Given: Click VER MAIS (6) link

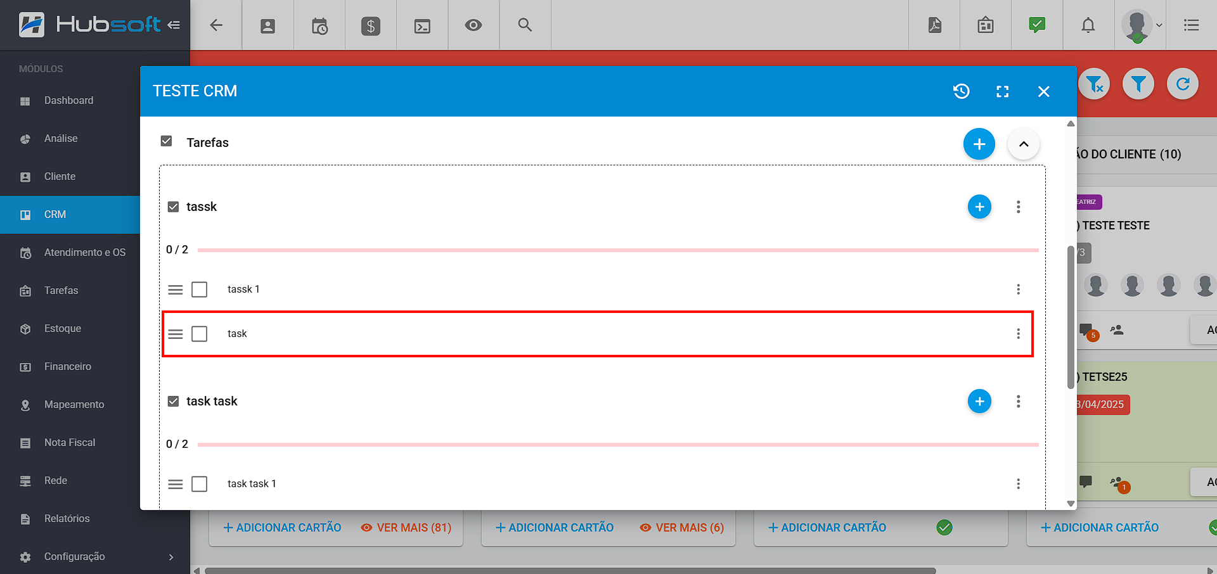Looking at the screenshot, I should [x=682, y=528].
